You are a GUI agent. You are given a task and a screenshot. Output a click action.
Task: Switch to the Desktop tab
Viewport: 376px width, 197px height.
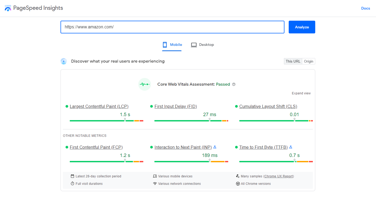tap(202, 45)
